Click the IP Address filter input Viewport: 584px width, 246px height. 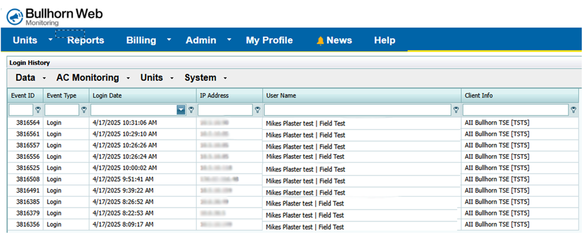[225, 110]
